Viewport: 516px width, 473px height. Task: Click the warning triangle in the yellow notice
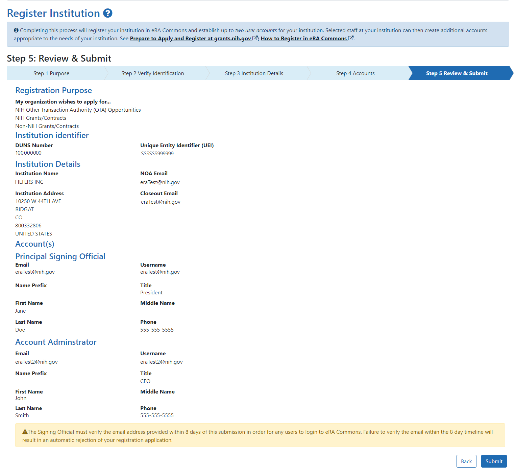pyautogui.click(x=25, y=432)
